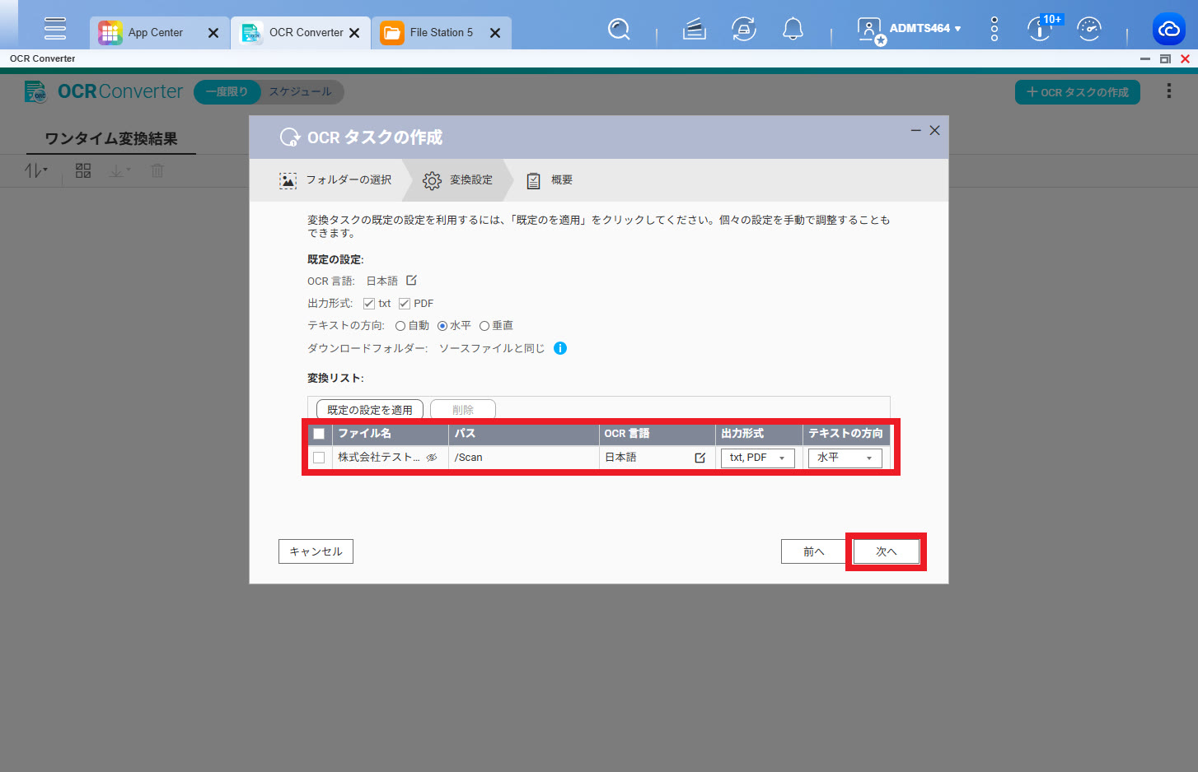
Task: Click the info icon next to download folder
Action: tap(560, 348)
